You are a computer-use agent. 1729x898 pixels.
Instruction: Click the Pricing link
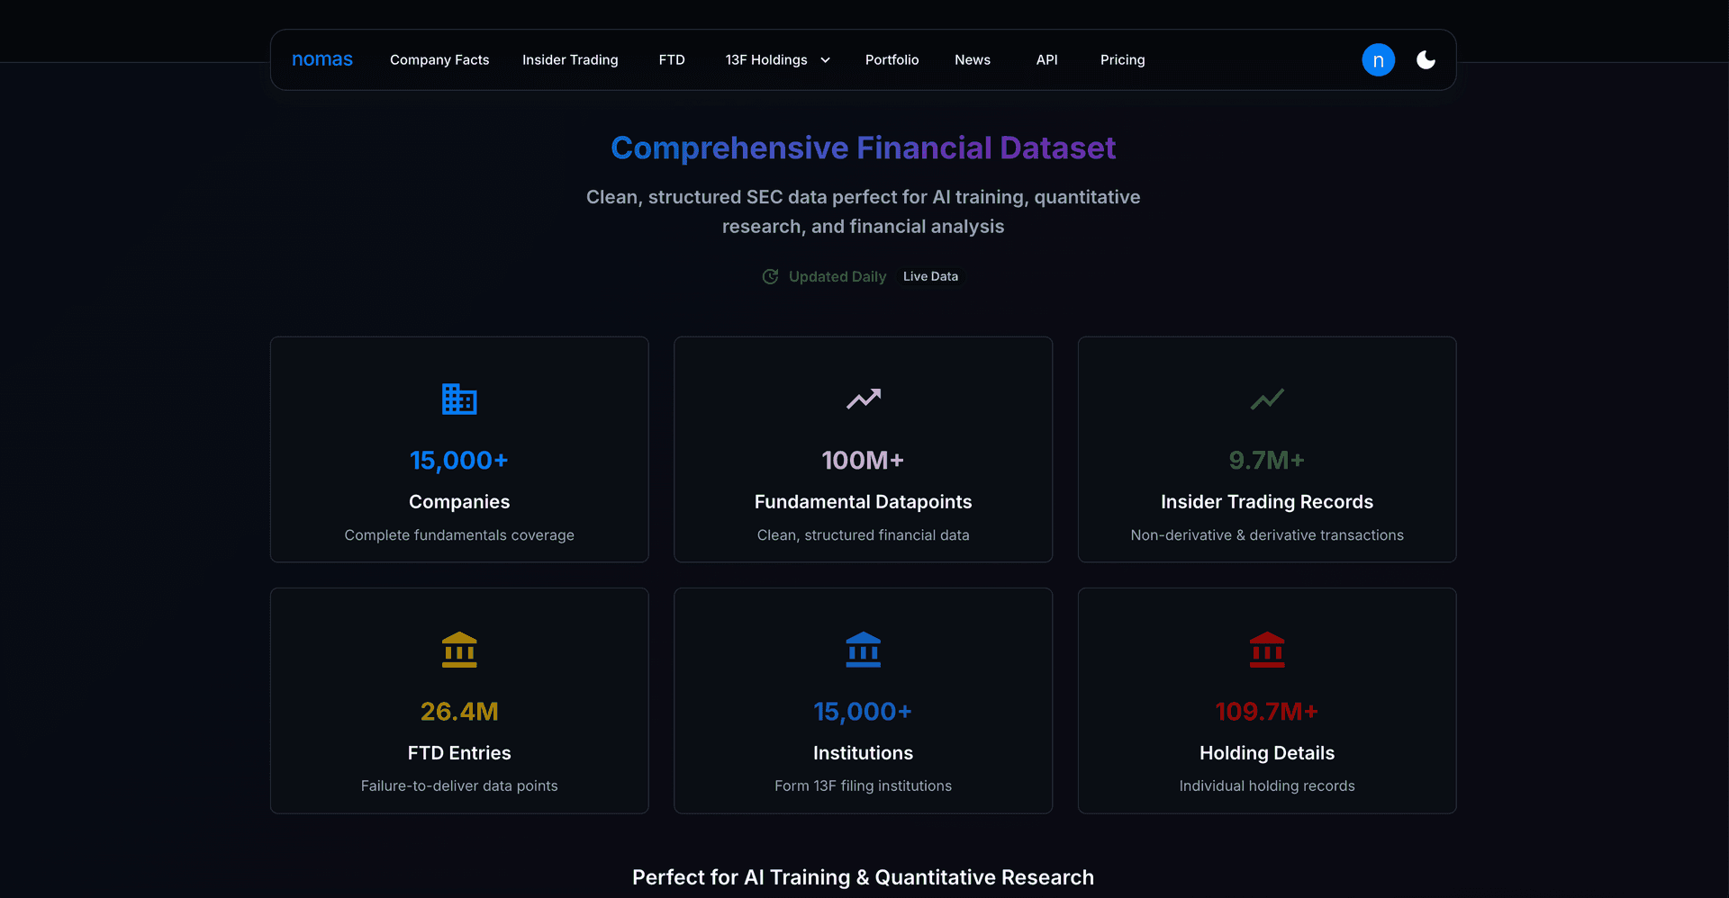pos(1122,60)
